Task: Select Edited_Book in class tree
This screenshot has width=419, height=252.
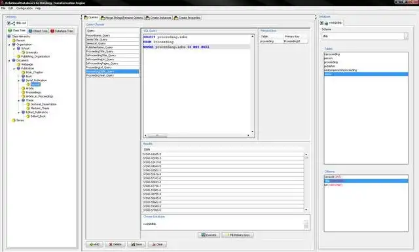Action: tap(38, 117)
